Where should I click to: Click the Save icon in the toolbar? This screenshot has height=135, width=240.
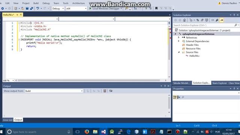pyautogui.click(x=27, y=8)
